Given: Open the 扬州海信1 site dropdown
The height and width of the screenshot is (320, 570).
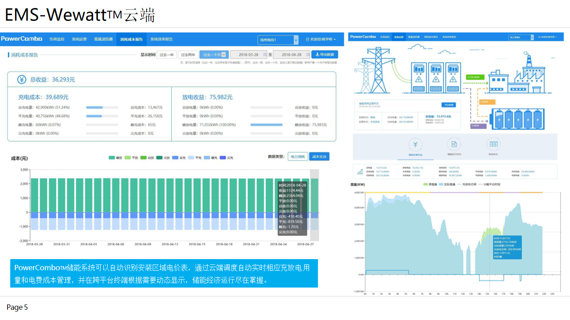Looking at the screenshot, I should [278, 40].
